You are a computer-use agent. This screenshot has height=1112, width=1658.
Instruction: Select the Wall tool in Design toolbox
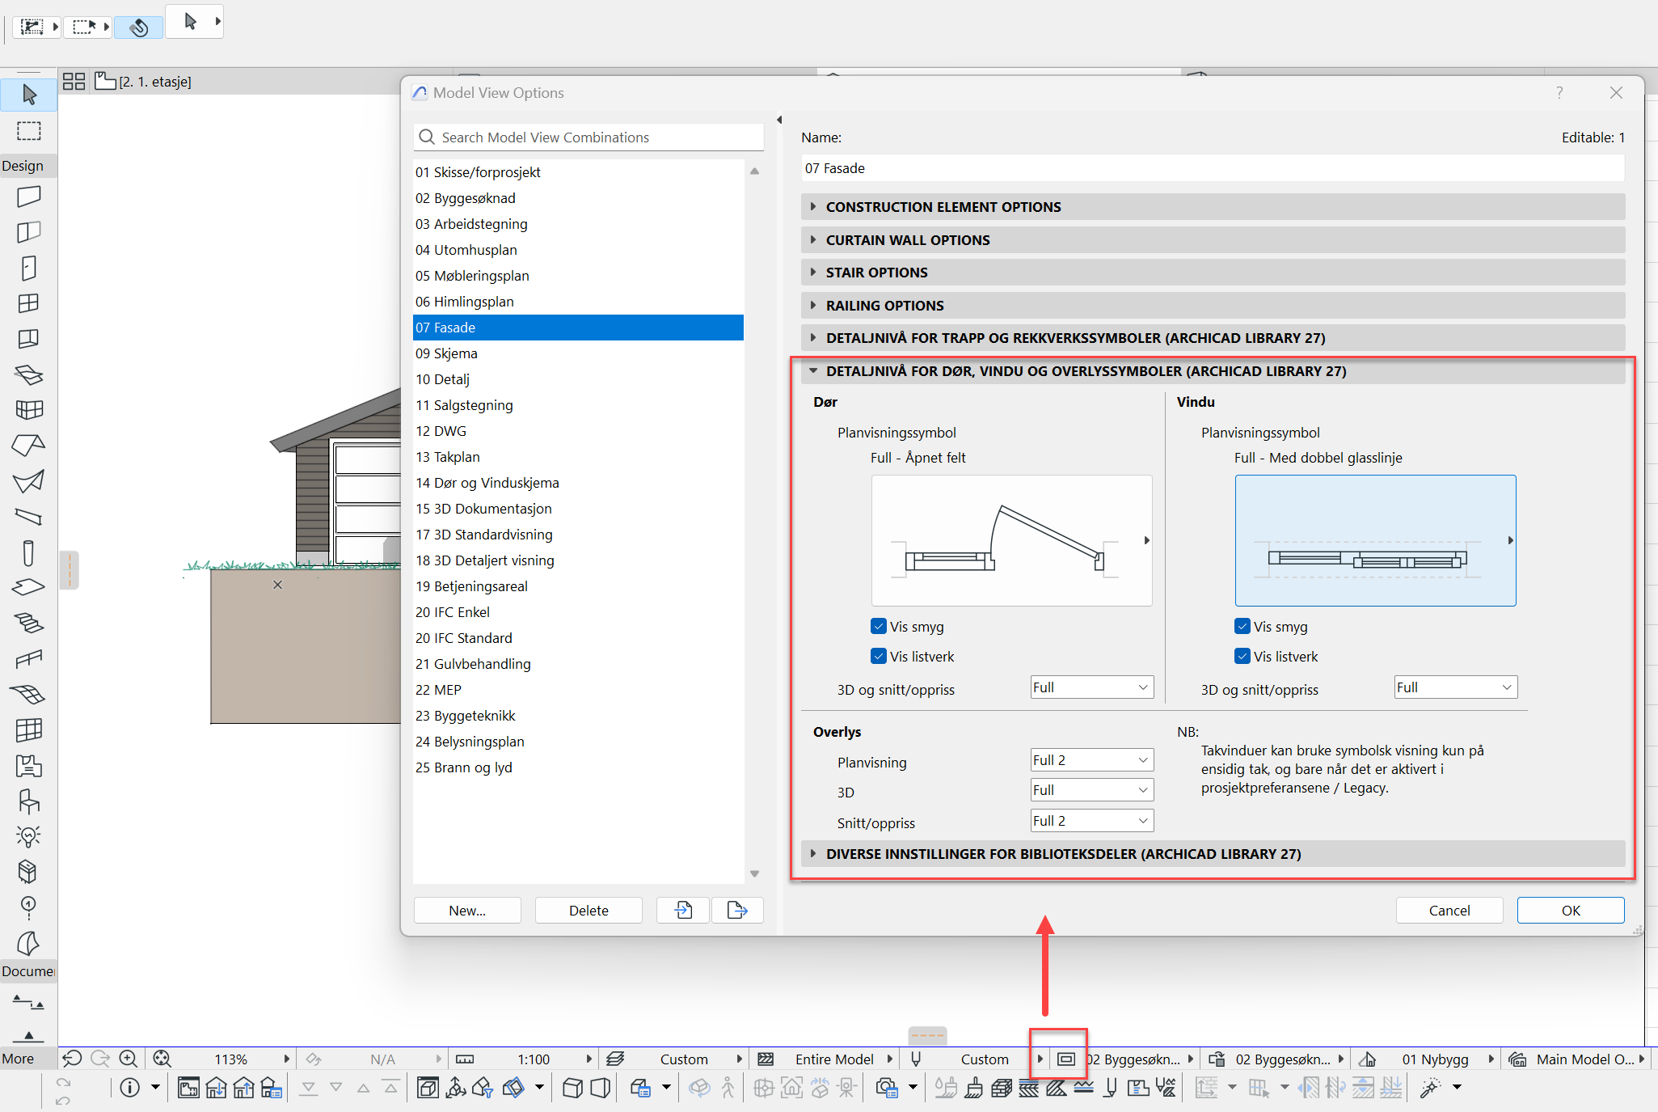[x=29, y=197]
